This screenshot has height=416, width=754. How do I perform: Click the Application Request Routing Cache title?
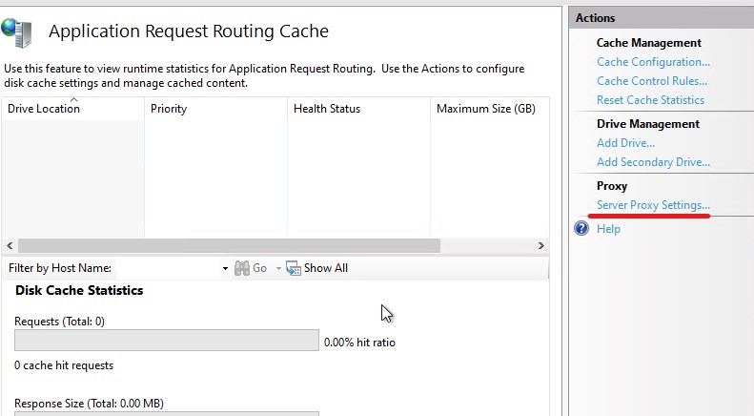(189, 31)
